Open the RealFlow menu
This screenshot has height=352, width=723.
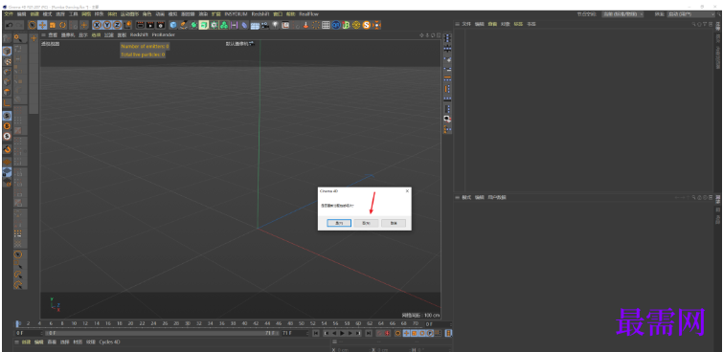pyautogui.click(x=309, y=14)
